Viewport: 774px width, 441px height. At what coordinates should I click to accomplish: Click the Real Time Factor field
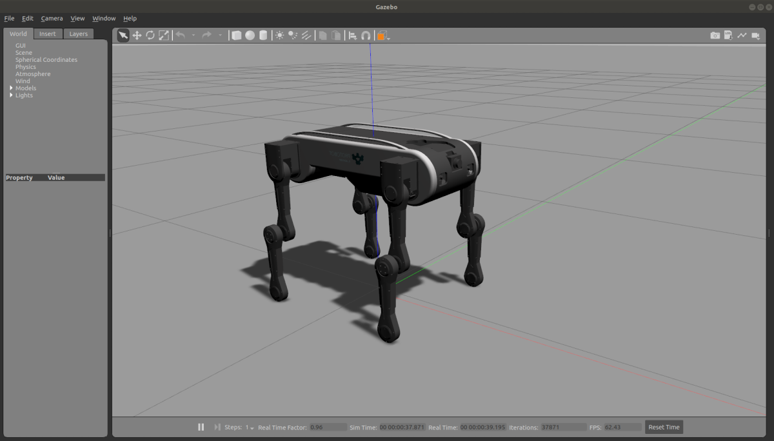(328, 427)
